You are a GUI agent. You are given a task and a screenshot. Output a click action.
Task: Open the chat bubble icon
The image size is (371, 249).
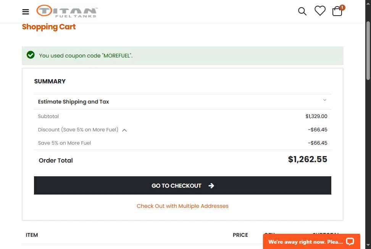[x=350, y=241]
